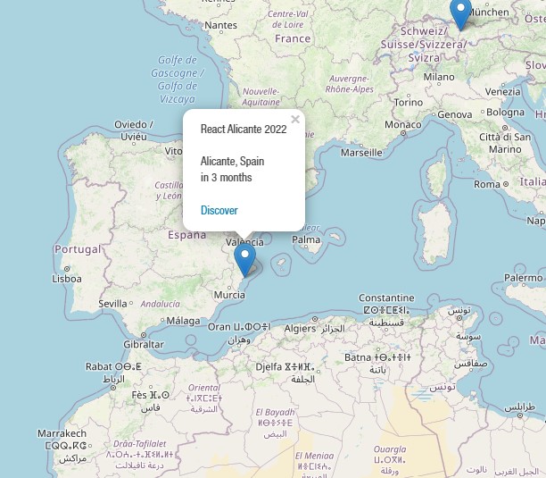546x478 pixels.
Task: Click the Monaco label
Action: coord(403,124)
